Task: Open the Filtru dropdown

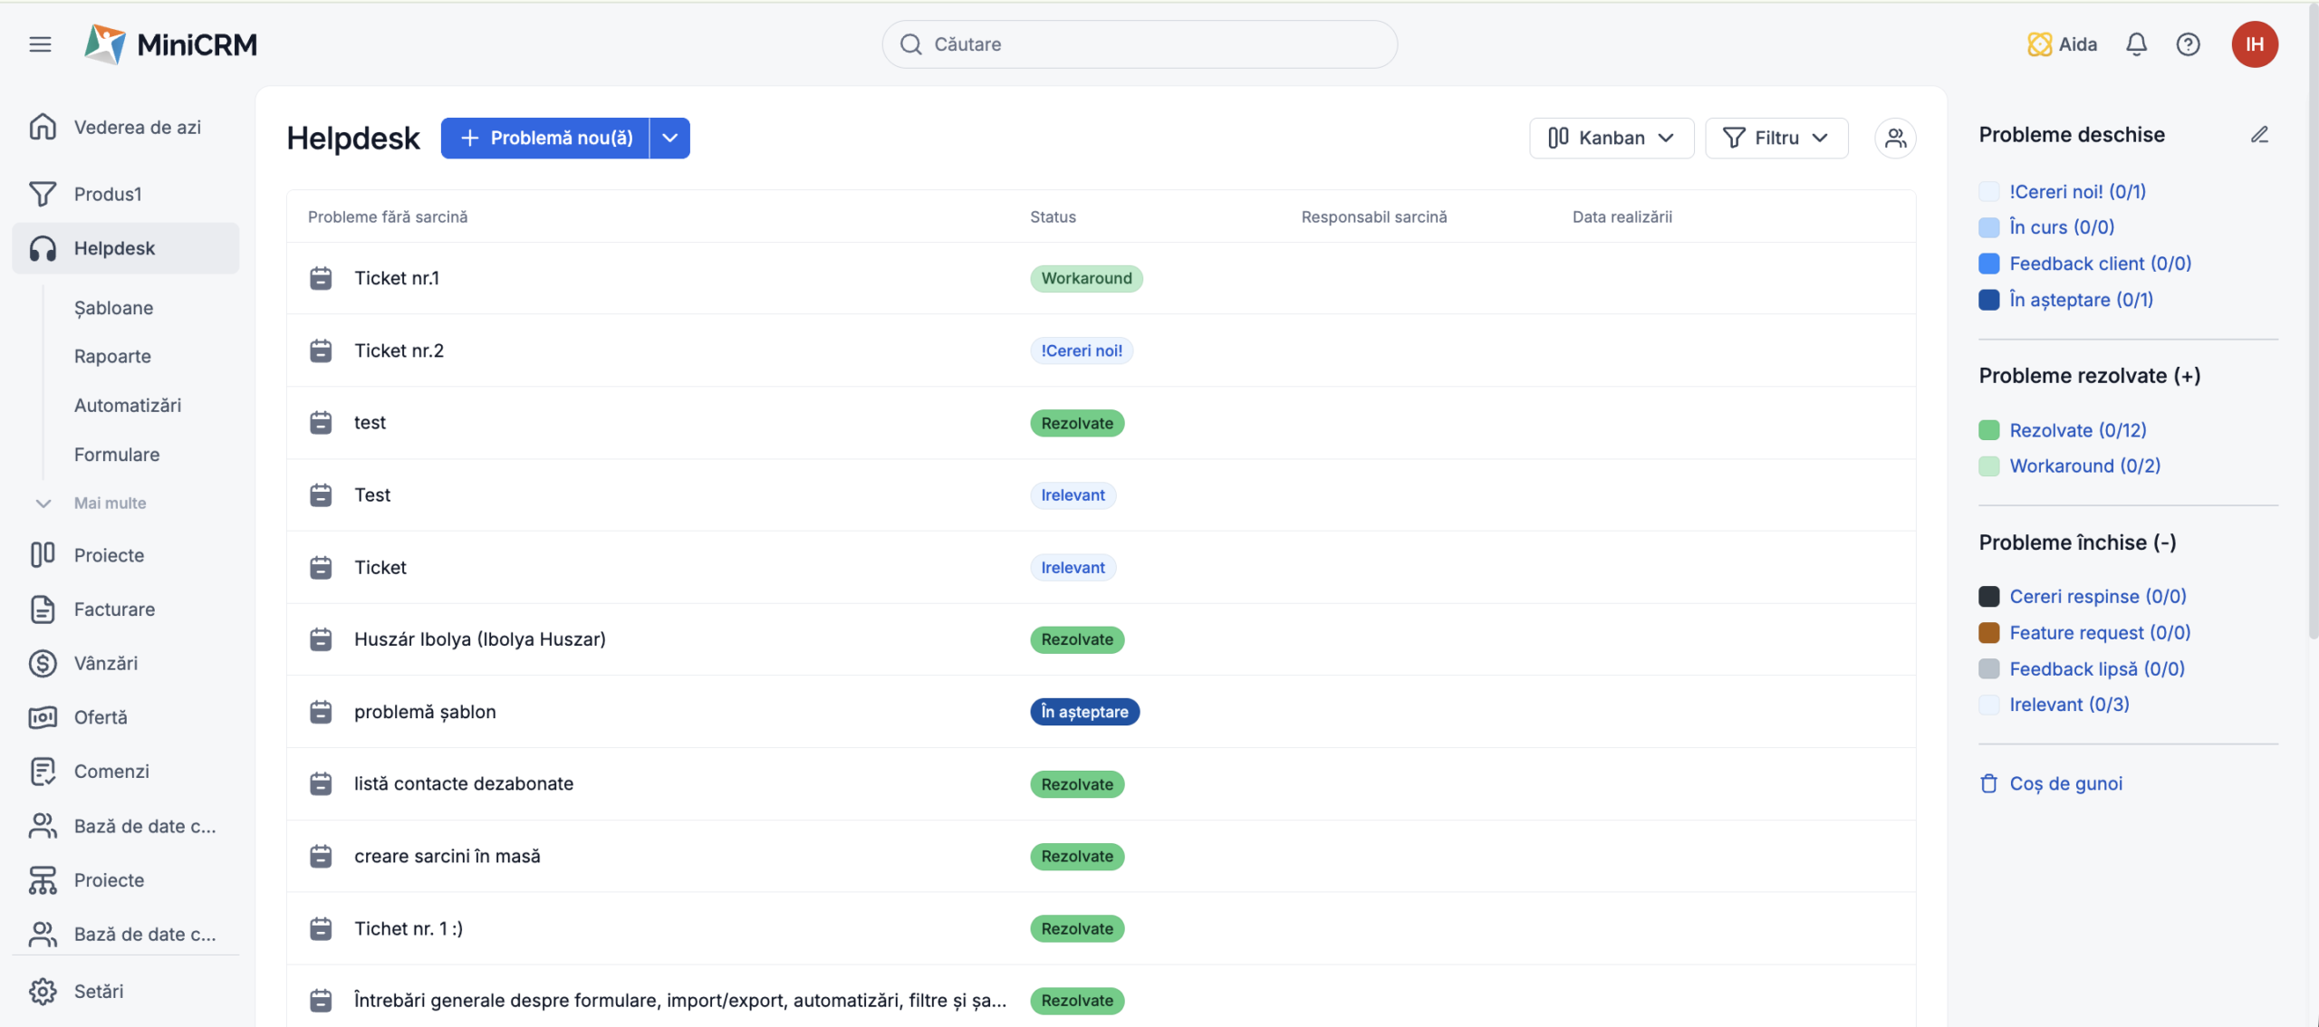Action: pos(1776,138)
